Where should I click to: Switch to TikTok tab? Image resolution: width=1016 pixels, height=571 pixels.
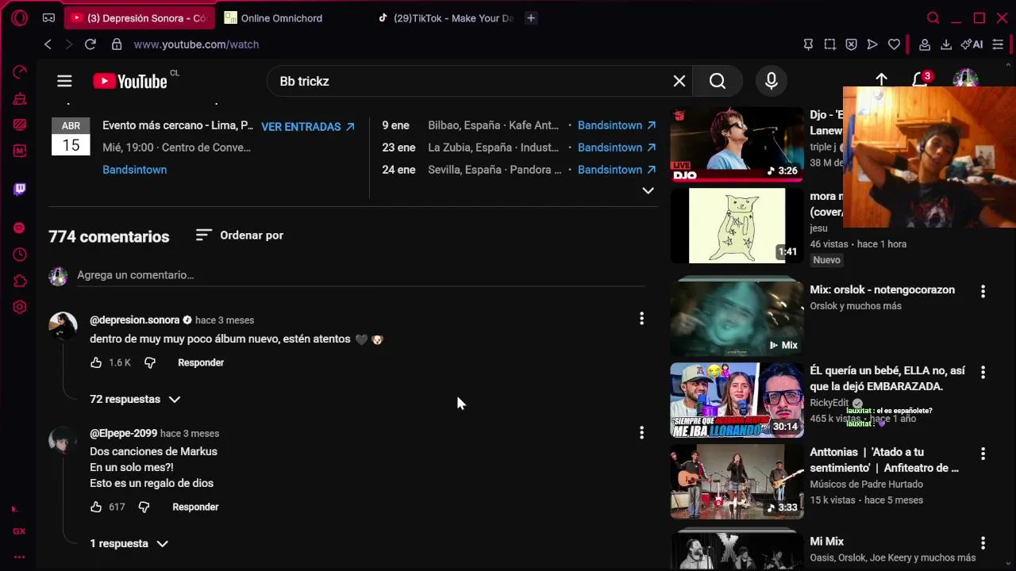pos(447,17)
